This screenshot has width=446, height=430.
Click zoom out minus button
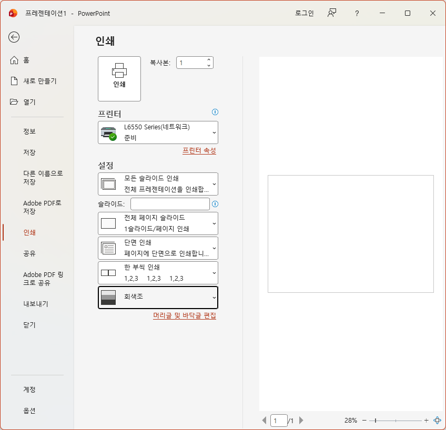(364, 421)
